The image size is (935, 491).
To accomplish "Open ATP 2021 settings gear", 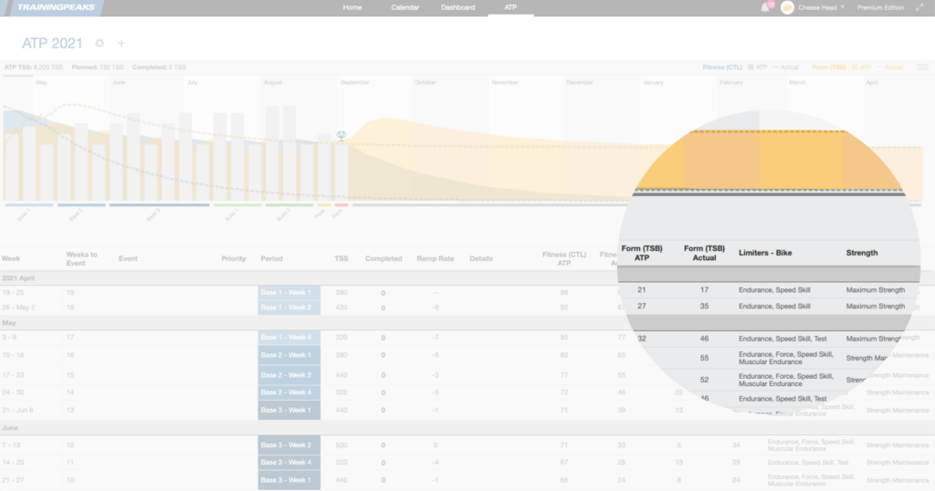I will tap(100, 43).
